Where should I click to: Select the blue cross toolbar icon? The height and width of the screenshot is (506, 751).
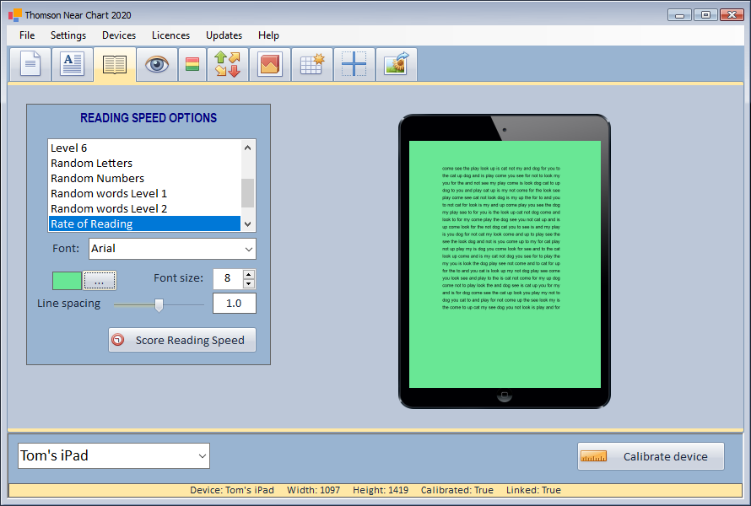(x=354, y=65)
